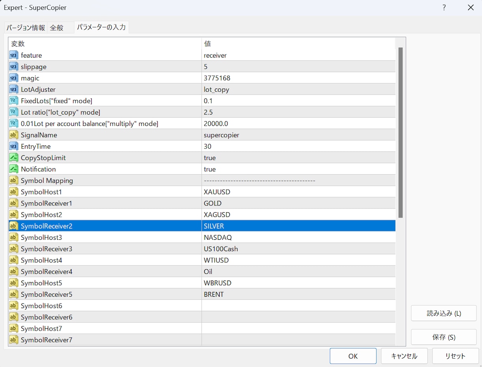This screenshot has width=482, height=367.
Task: Click the string icon beside SymbolHost1
Action: (x=14, y=192)
